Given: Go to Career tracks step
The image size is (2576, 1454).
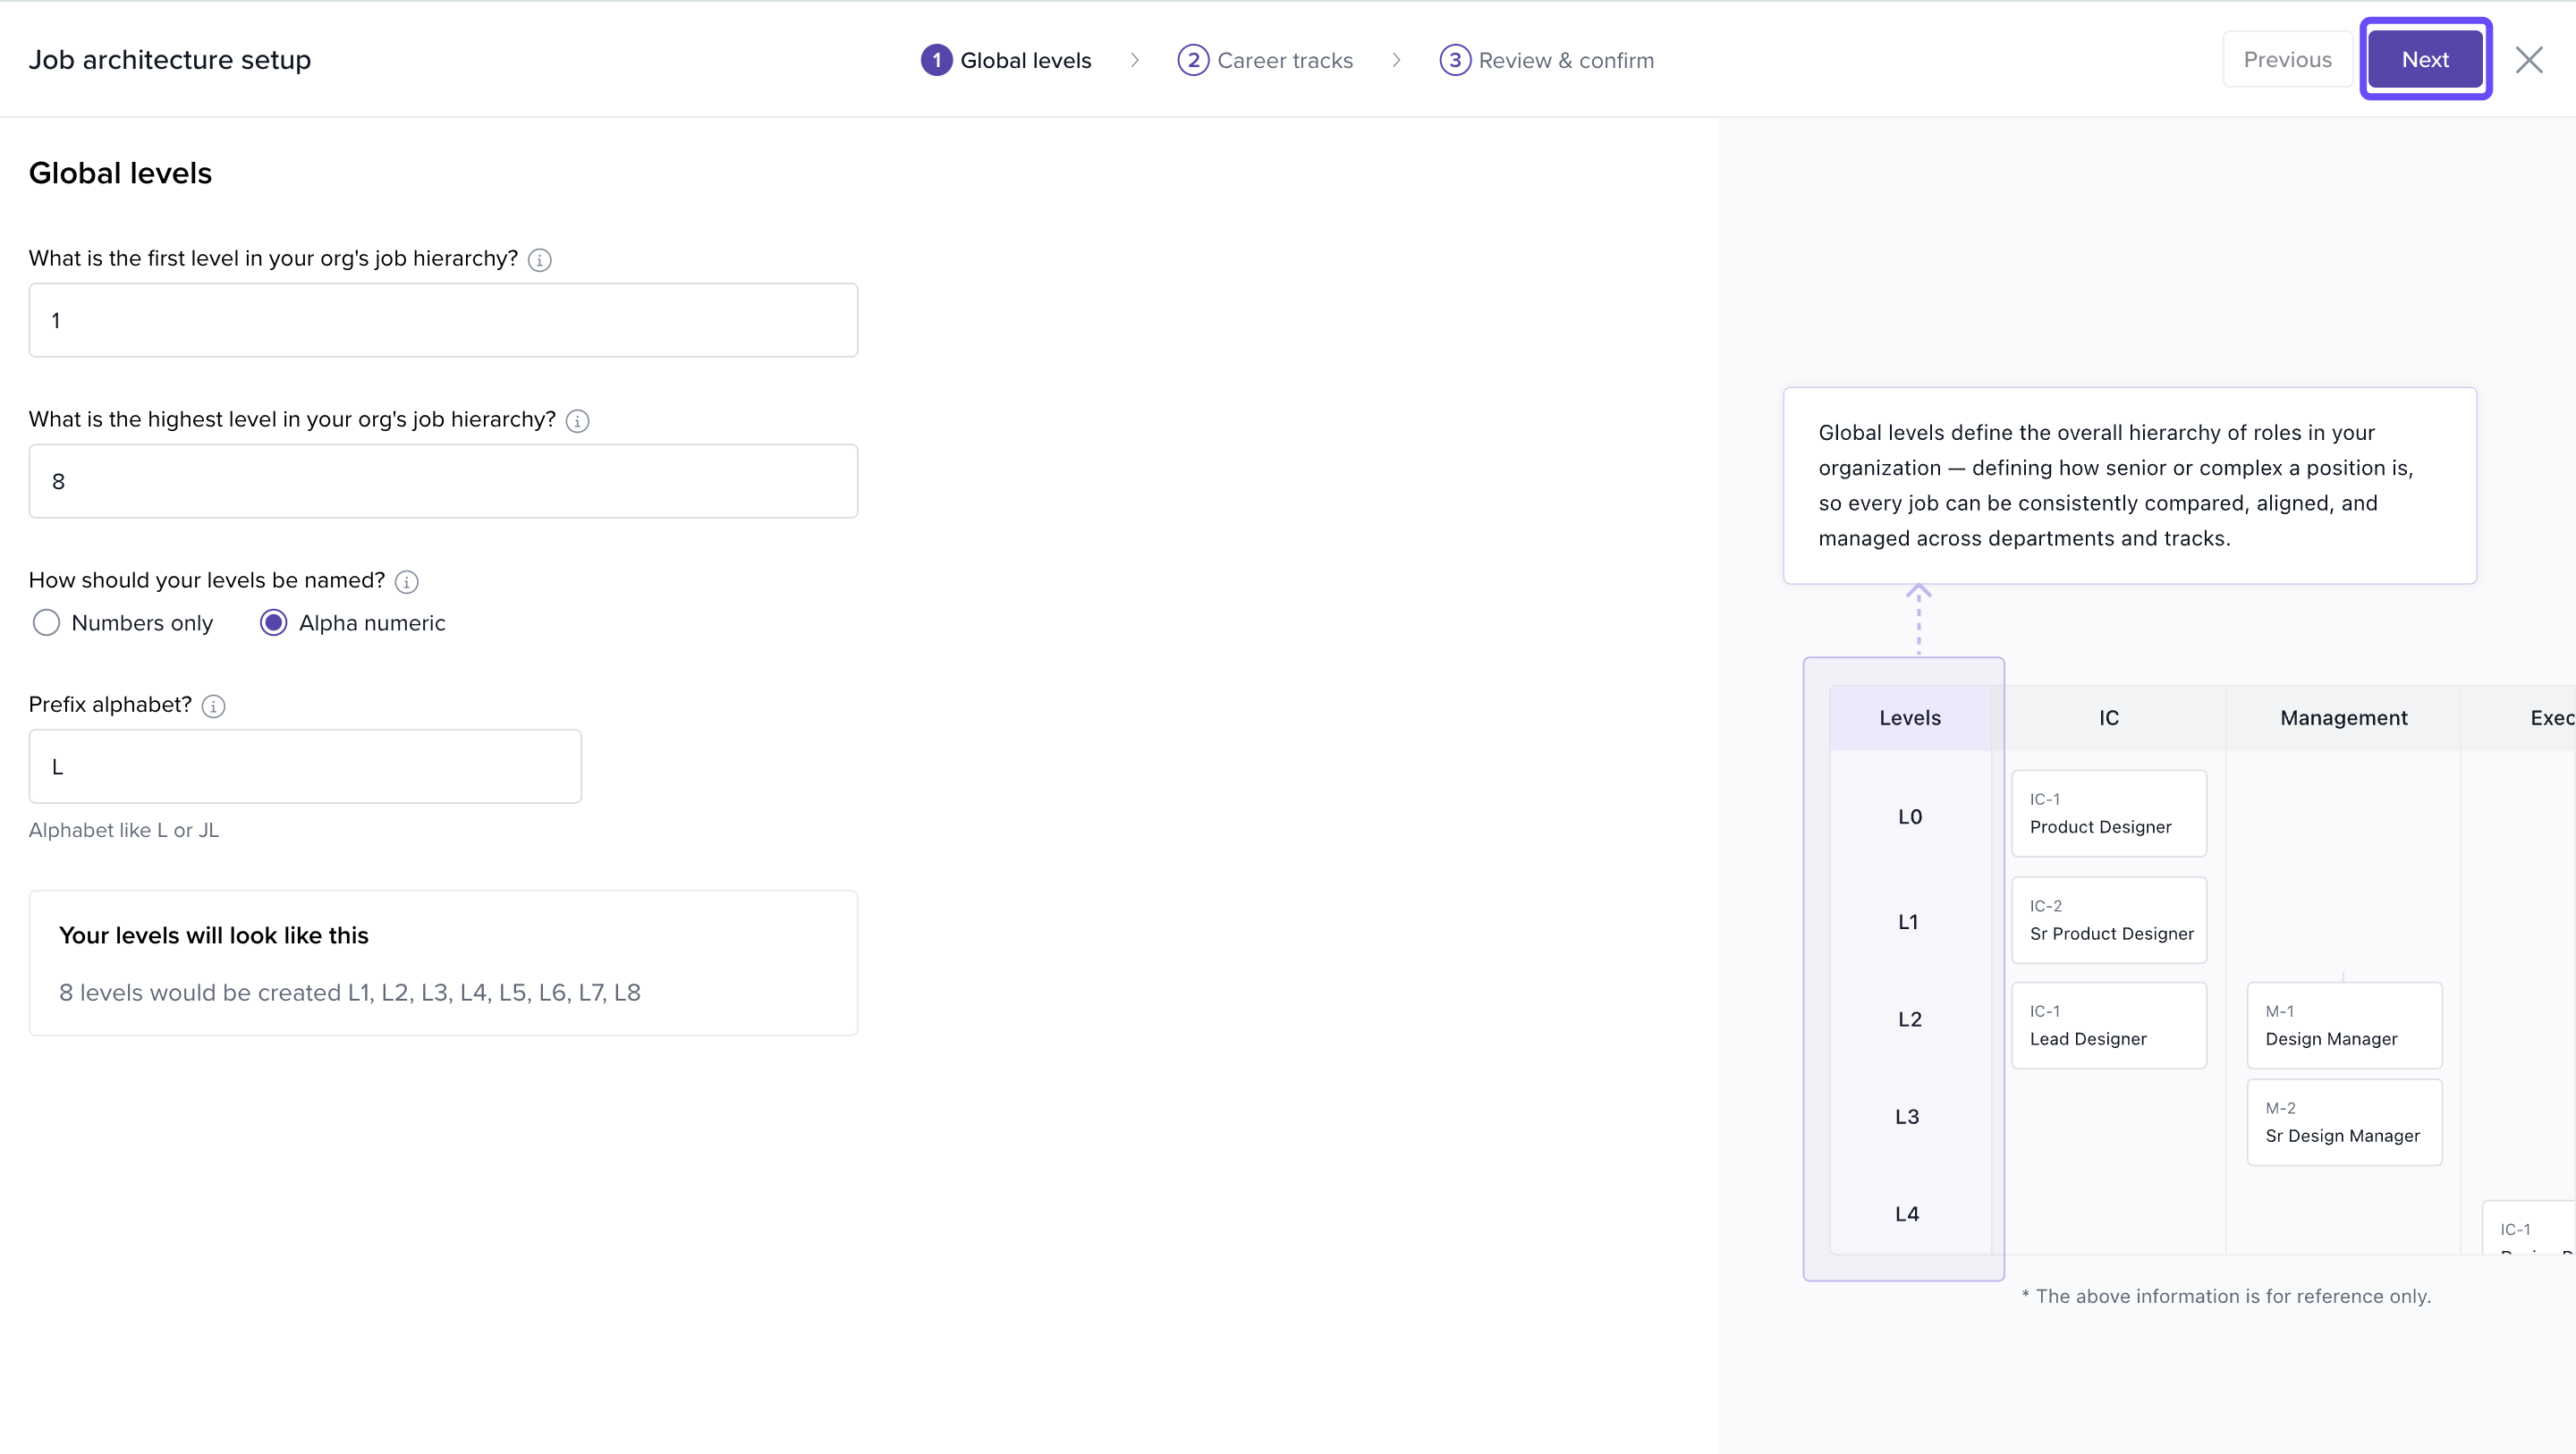Looking at the screenshot, I should coord(1284,60).
